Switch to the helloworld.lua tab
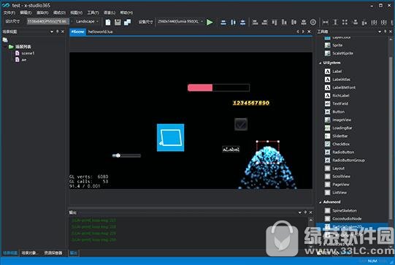The height and width of the screenshot is (265, 395). click(100, 31)
